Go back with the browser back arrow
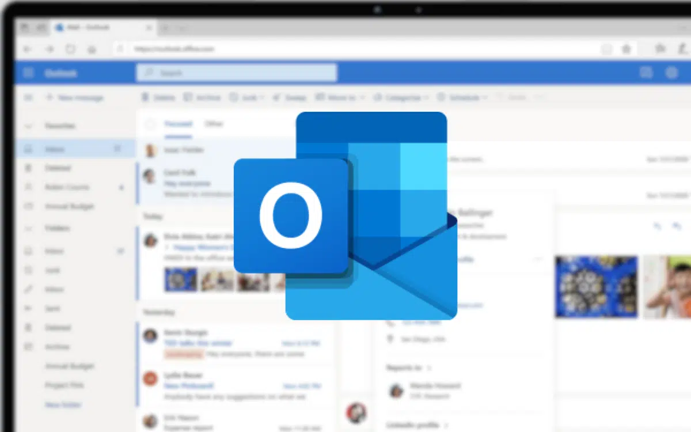Viewport: 691px width, 432px height. 27,50
